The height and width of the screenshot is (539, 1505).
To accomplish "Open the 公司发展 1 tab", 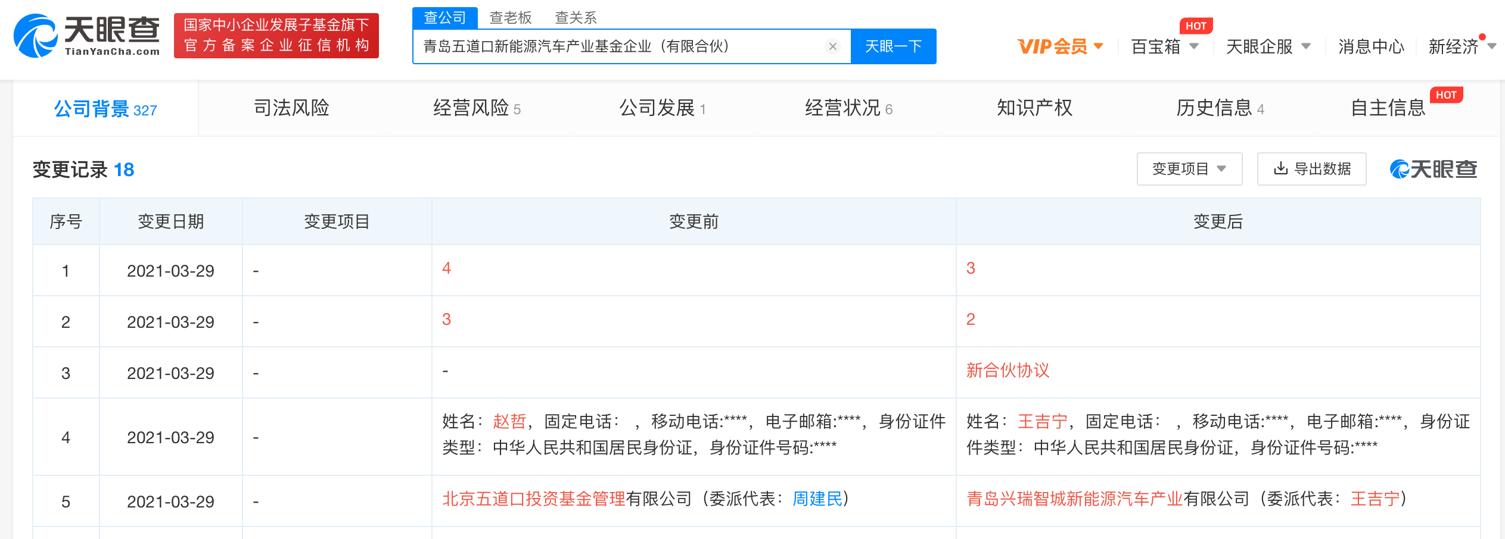I will [x=663, y=108].
